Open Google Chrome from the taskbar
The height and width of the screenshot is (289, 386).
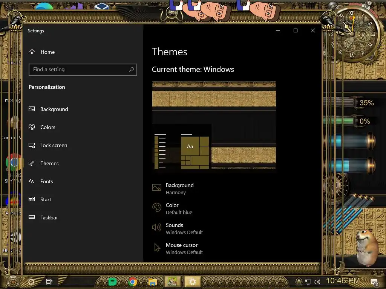[x=132, y=281]
